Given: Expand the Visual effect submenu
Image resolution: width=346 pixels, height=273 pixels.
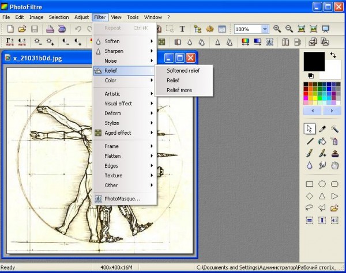Looking at the screenshot, I should tap(125, 104).
